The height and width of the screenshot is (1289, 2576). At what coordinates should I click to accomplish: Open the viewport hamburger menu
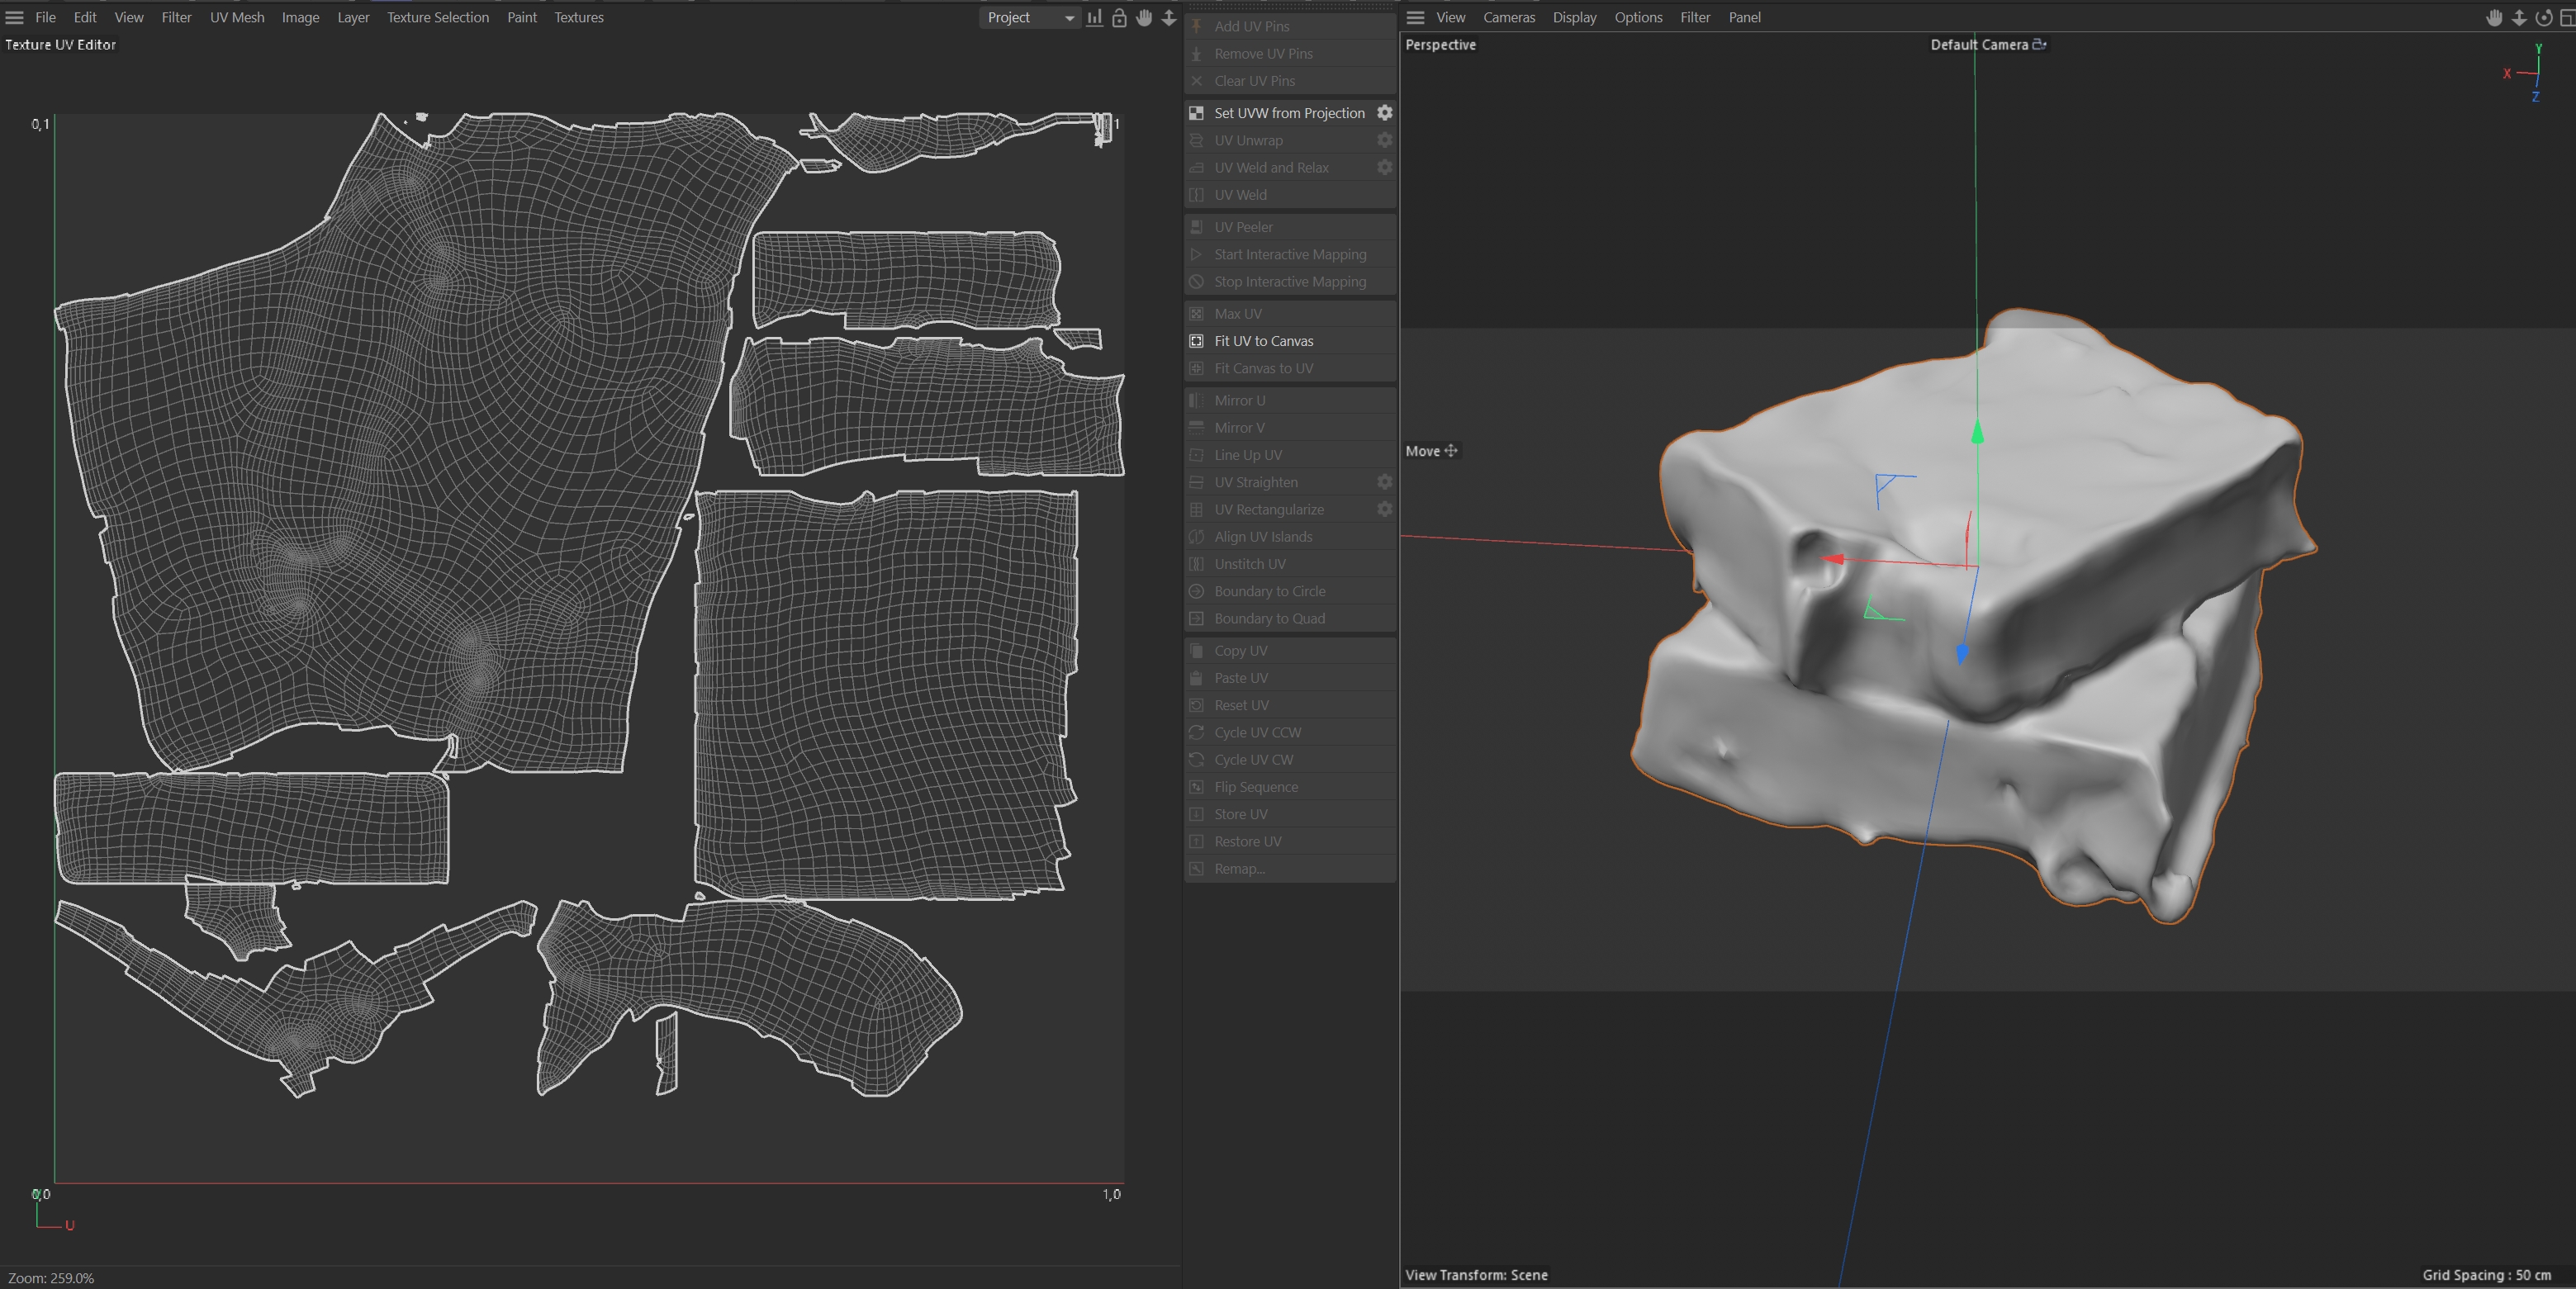click(1415, 18)
